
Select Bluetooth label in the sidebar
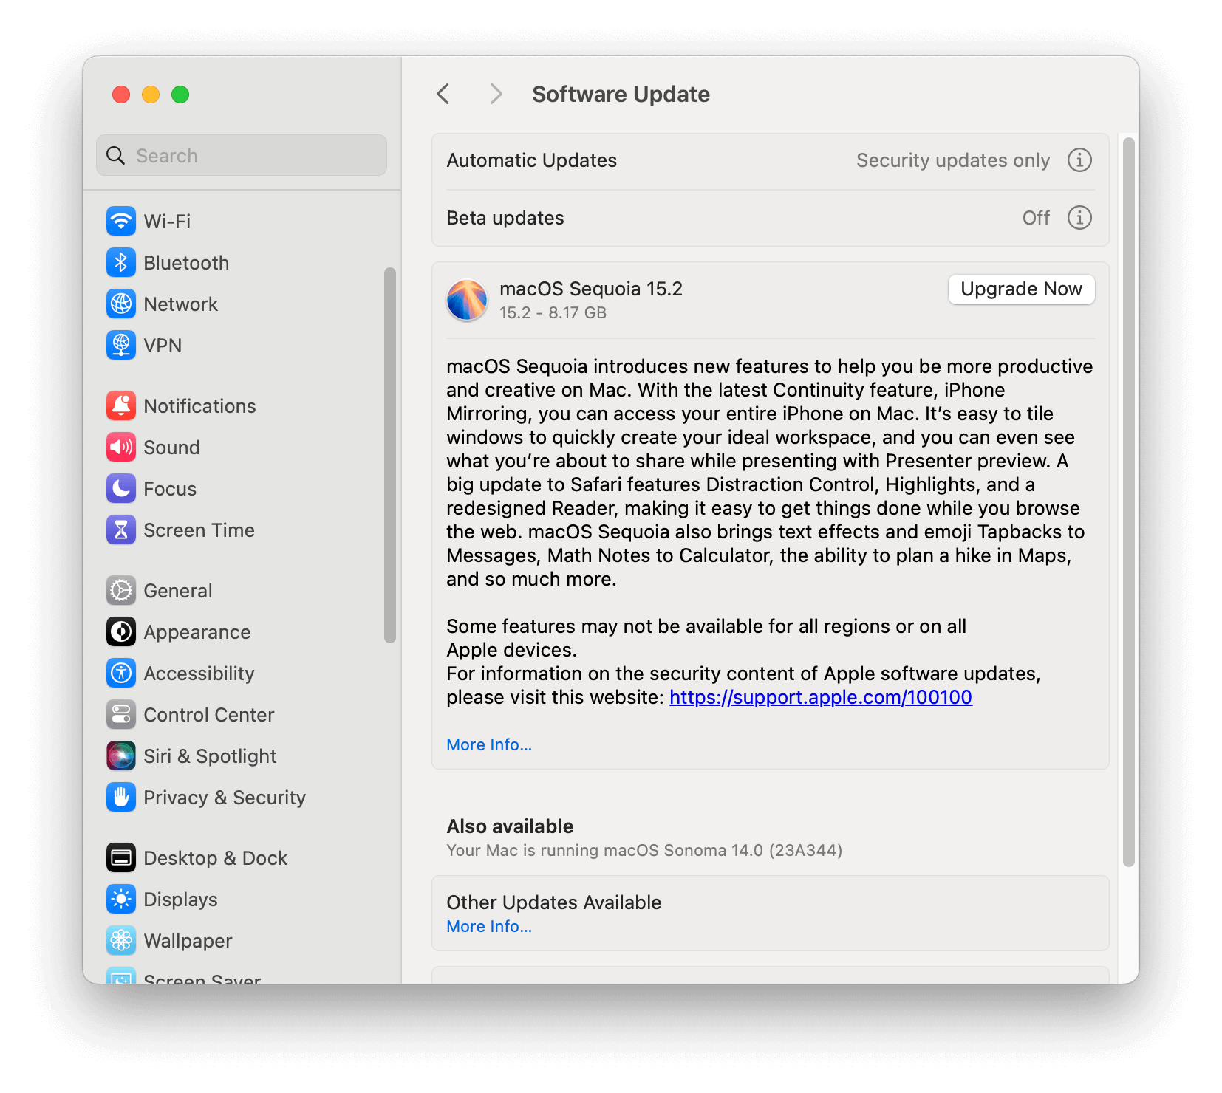(x=186, y=263)
